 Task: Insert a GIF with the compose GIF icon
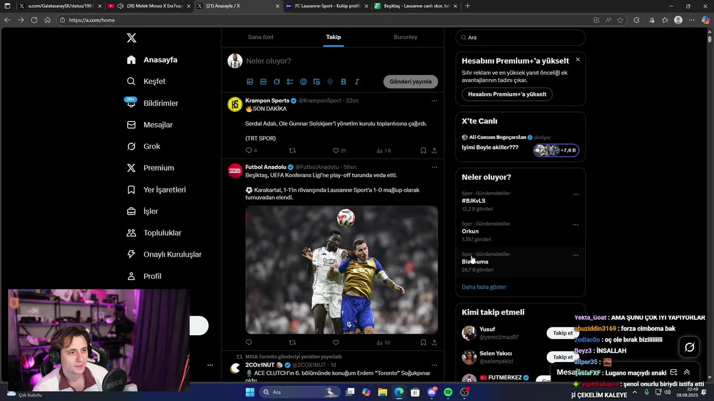pyautogui.click(x=263, y=82)
